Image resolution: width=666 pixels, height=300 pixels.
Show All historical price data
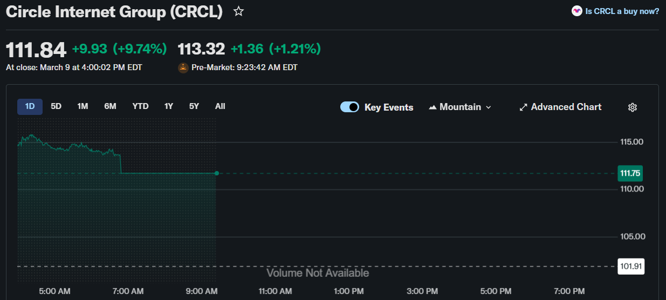coord(220,106)
